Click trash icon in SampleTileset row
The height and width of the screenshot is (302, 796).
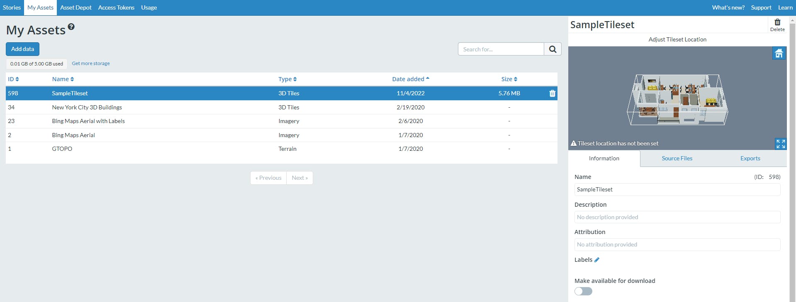pyautogui.click(x=552, y=94)
